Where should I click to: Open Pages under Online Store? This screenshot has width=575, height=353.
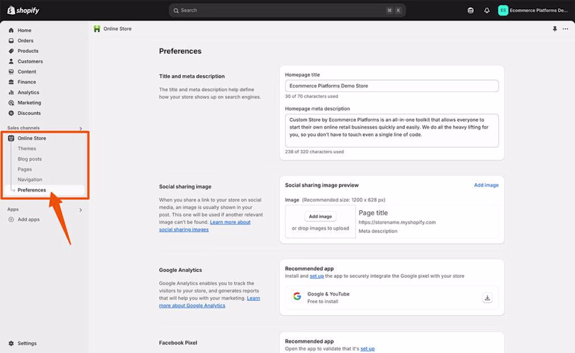point(25,170)
